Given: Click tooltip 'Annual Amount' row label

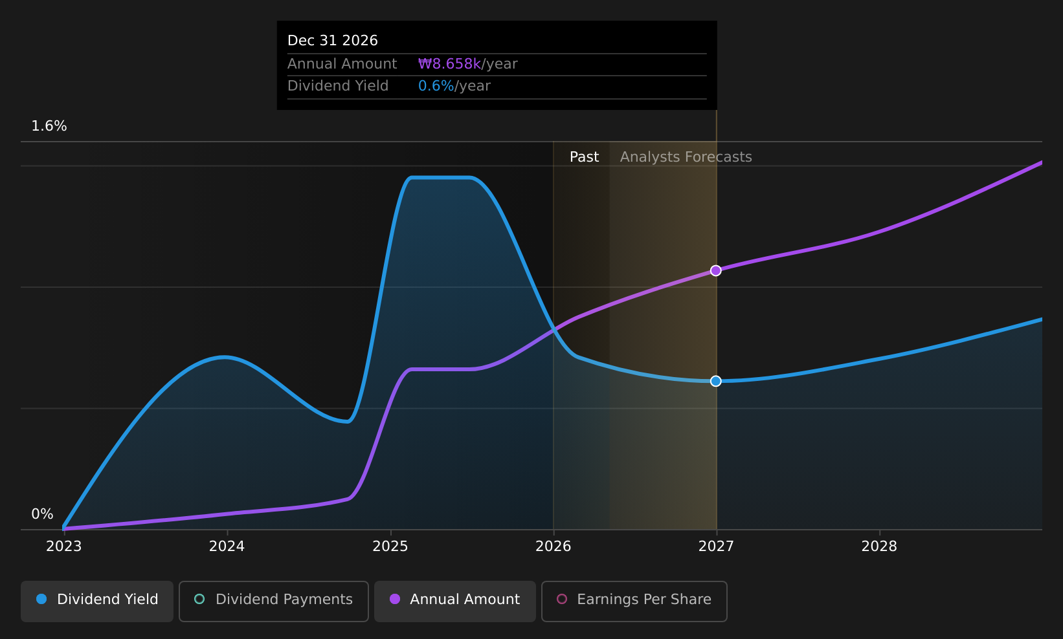Looking at the screenshot, I should 342,64.
